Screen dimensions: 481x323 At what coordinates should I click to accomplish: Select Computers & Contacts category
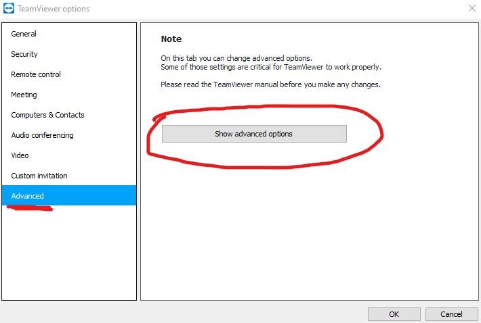69,115
